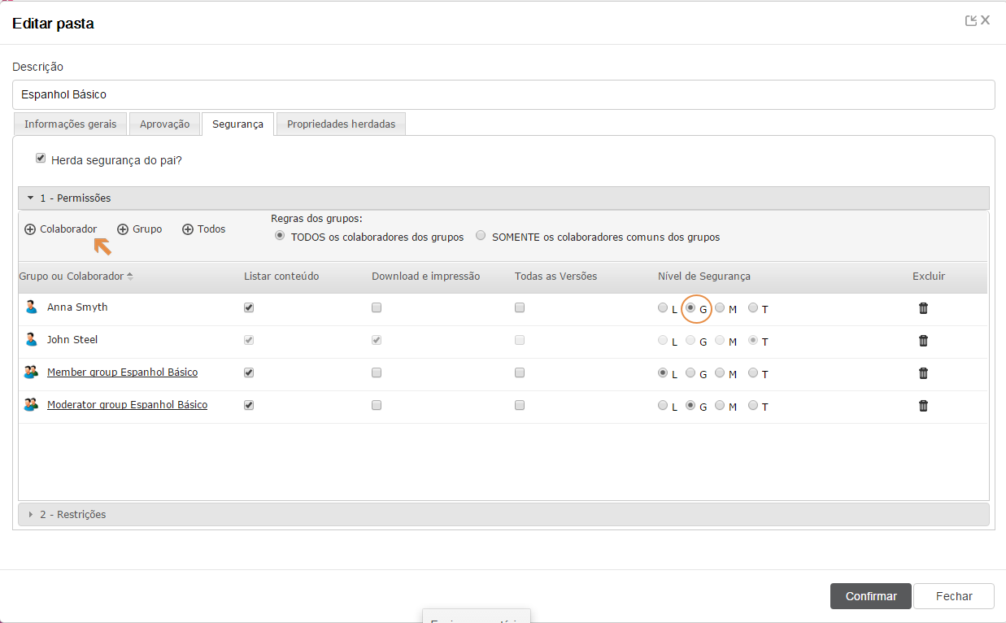Click the John Steel user icon
The width and height of the screenshot is (1006, 623).
tap(31, 340)
